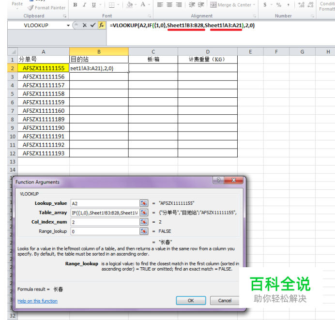
Task: Click OK in Function Arguments dialog
Action: tap(191, 301)
